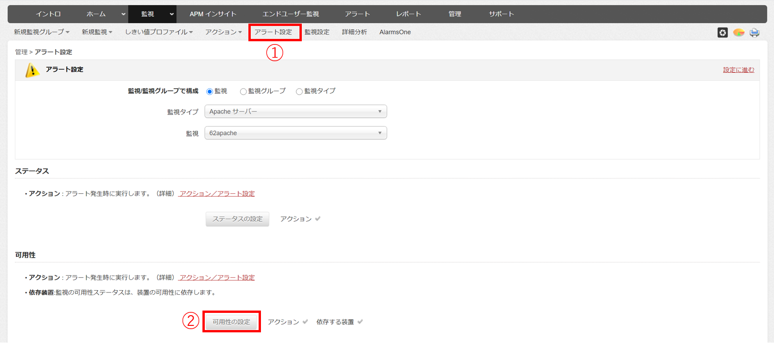This screenshot has height=343, width=774.
Task: Click the 監視/監視グループで構成 label
Action: point(163,91)
